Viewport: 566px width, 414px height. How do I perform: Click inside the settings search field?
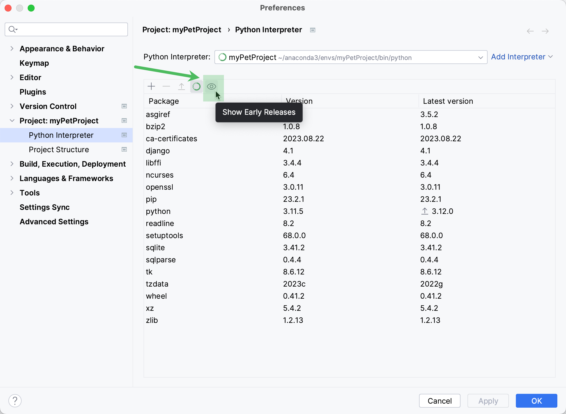tap(66, 29)
